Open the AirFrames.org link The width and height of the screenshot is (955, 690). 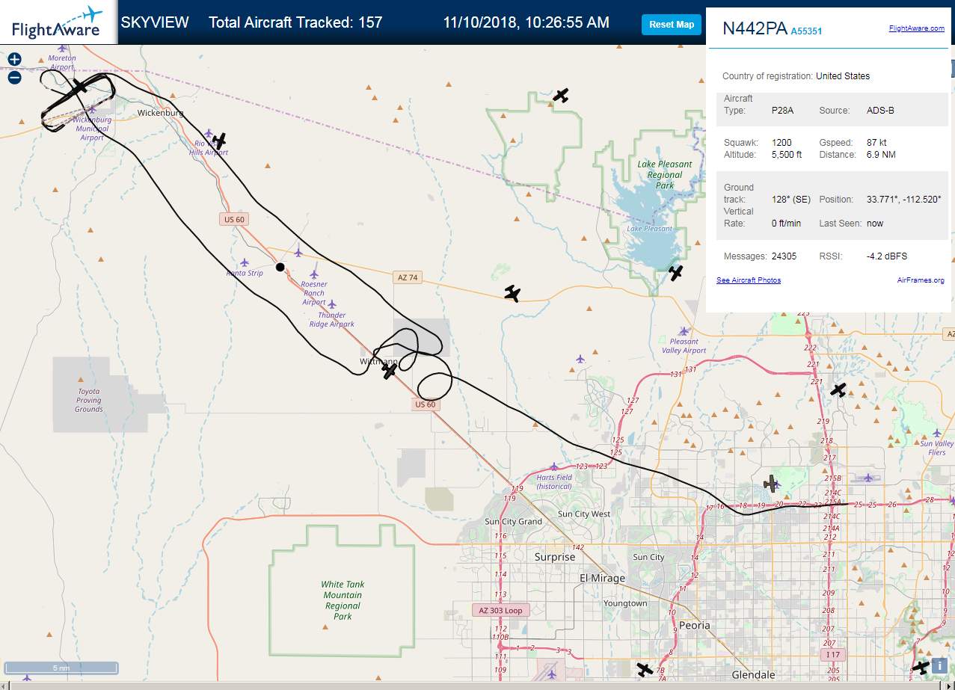click(921, 280)
